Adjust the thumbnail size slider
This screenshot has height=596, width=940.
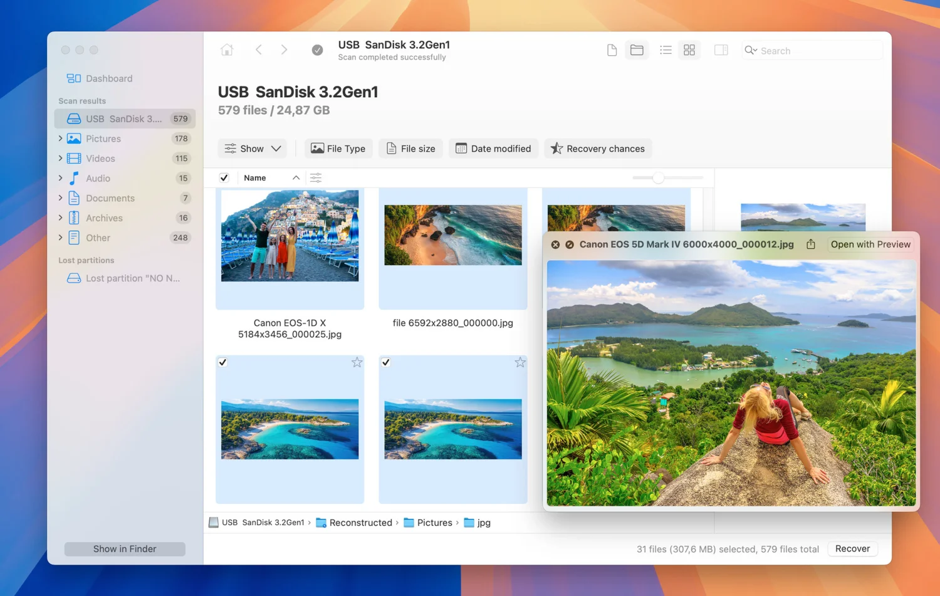[658, 178]
